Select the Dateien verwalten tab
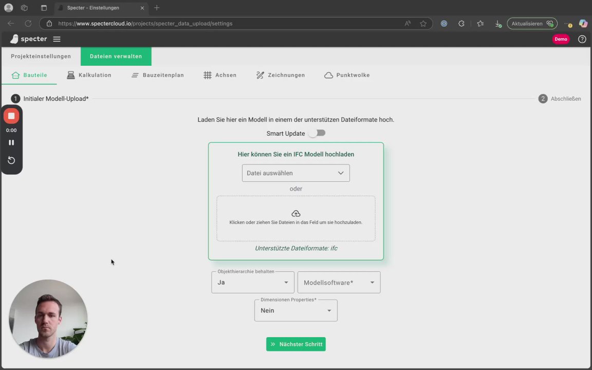The width and height of the screenshot is (592, 370). (116, 56)
